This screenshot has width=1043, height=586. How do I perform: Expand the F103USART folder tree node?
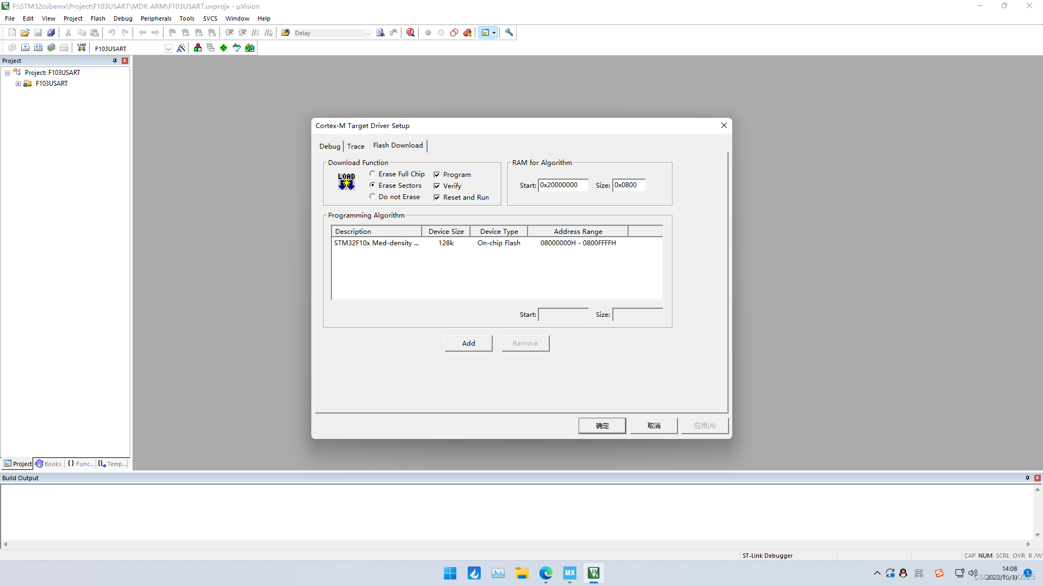pyautogui.click(x=18, y=84)
